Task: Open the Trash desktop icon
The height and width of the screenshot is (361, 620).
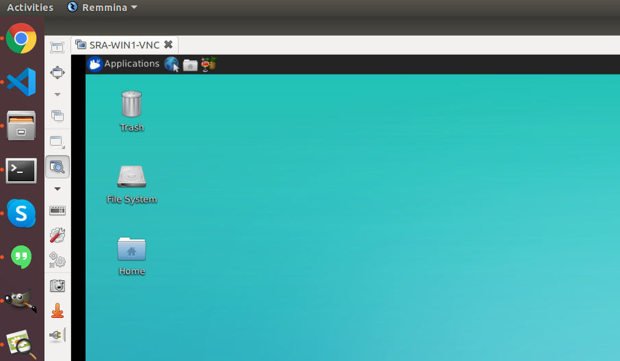Action: point(131,105)
